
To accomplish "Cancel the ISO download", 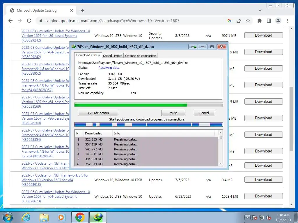I will 204,113.
